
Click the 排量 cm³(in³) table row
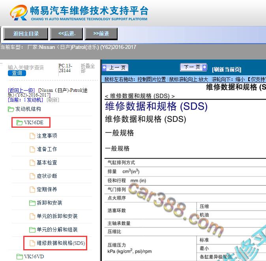pyautogui.click(x=185, y=172)
